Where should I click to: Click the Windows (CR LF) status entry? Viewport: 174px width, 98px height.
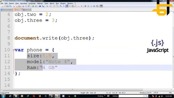pyautogui.click(x=145, y=93)
